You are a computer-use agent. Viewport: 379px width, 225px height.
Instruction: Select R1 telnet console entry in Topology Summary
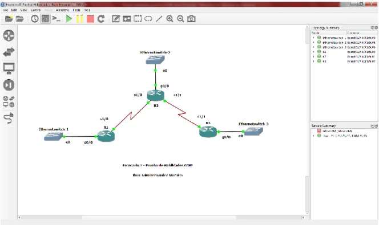pos(361,52)
